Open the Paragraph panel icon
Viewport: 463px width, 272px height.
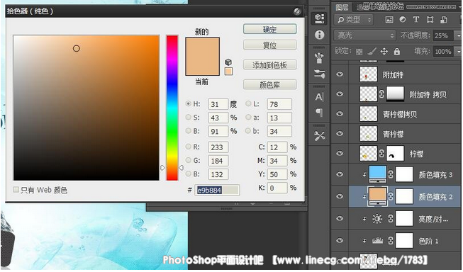pyautogui.click(x=319, y=113)
